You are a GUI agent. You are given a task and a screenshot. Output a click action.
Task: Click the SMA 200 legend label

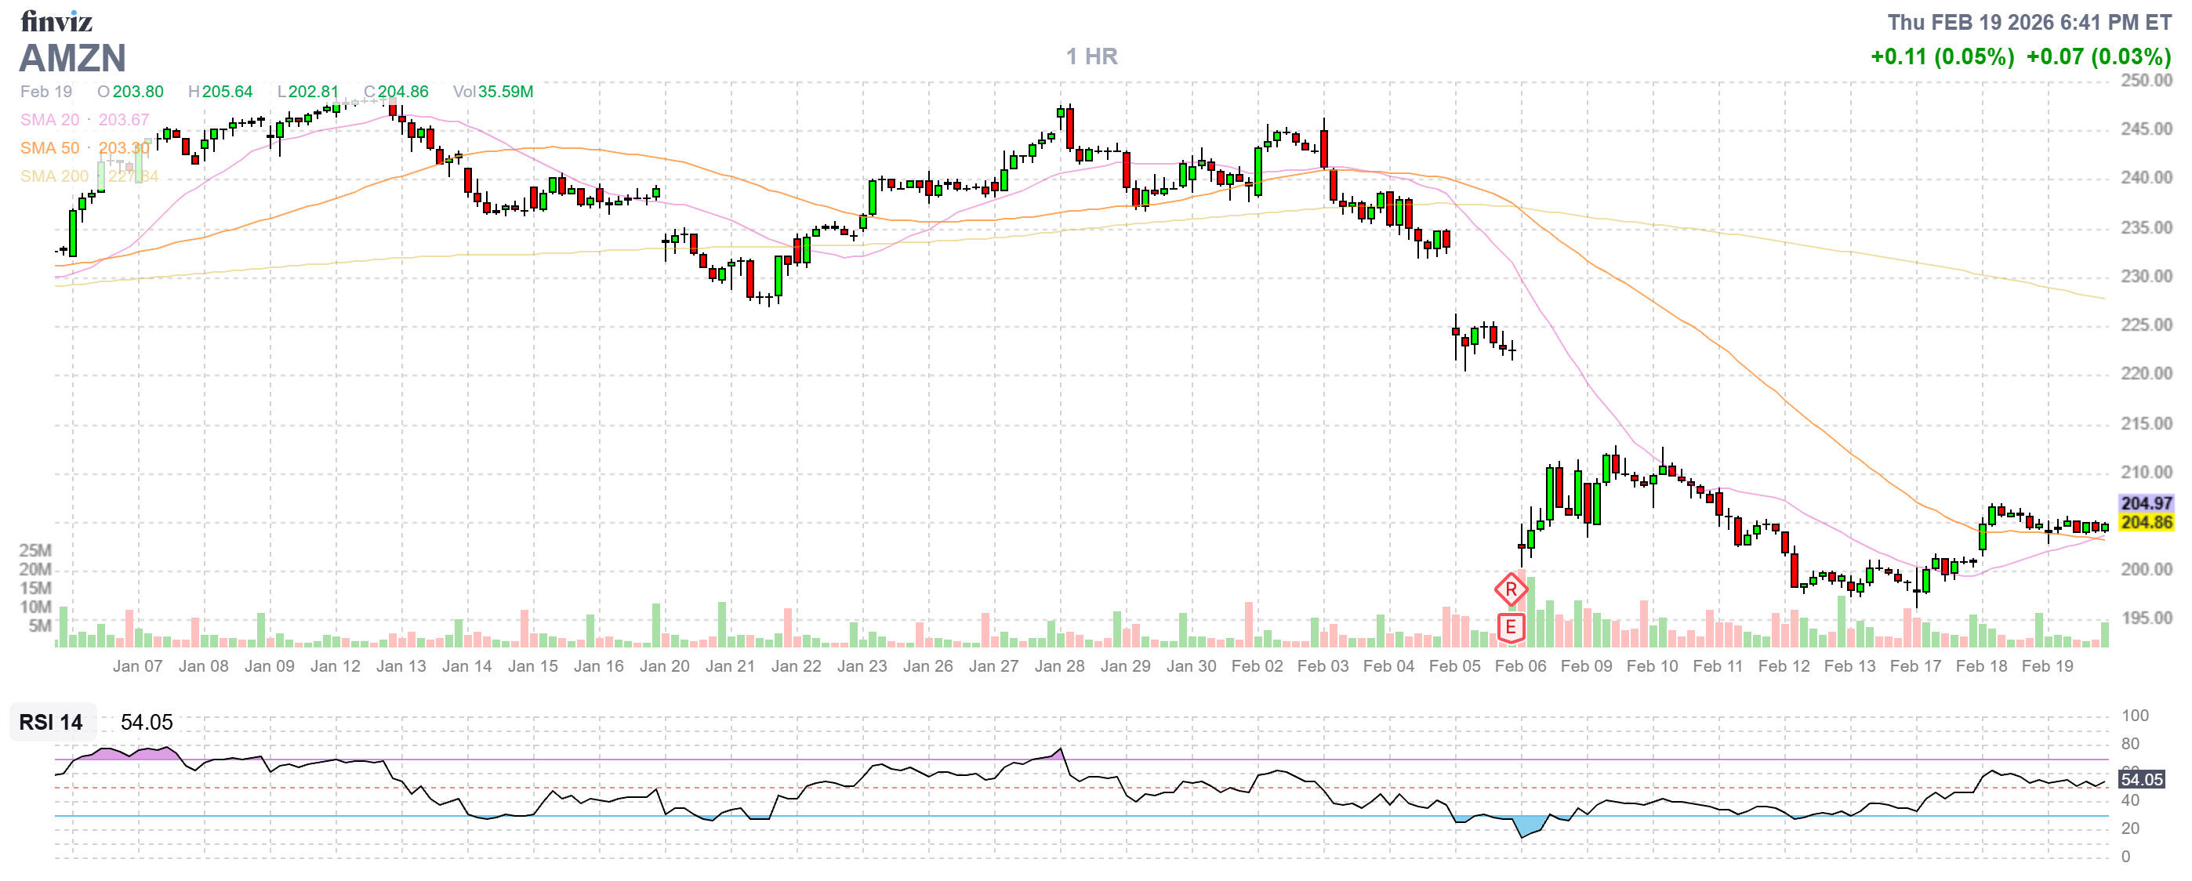(53, 176)
